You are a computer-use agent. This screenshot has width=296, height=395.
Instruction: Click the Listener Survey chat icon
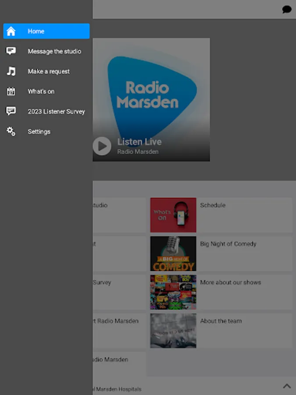coord(11,111)
